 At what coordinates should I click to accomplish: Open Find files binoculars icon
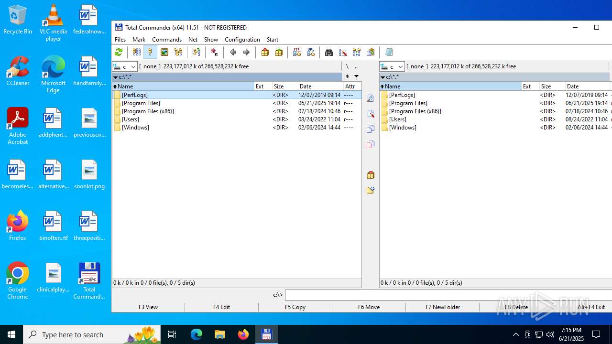tap(329, 52)
